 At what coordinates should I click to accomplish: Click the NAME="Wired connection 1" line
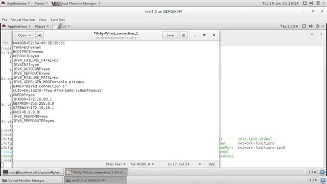(40, 86)
